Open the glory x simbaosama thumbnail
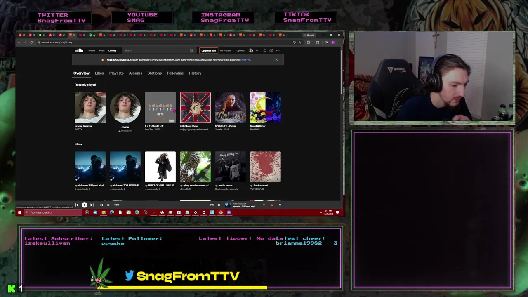 click(x=195, y=167)
